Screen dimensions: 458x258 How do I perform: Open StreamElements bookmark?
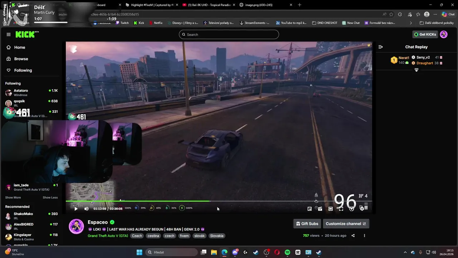pos(254,23)
